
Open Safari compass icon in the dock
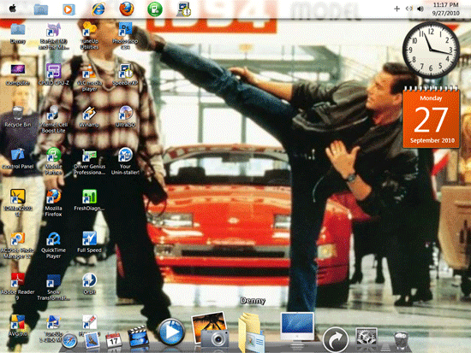(x=69, y=340)
